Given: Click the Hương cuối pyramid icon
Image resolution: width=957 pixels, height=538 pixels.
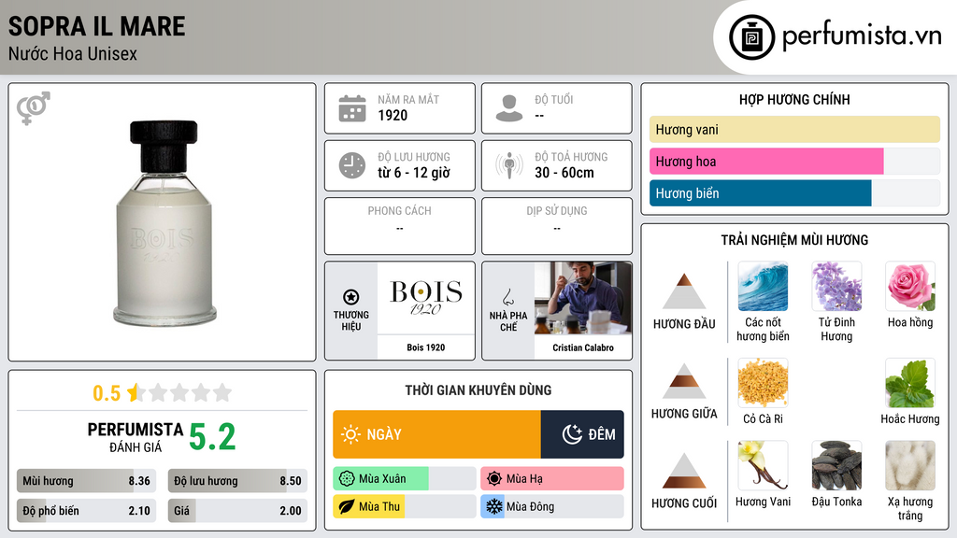Looking at the screenshot, I should (x=684, y=471).
